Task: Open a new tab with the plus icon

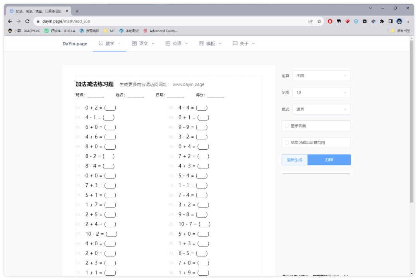Action: point(77,11)
